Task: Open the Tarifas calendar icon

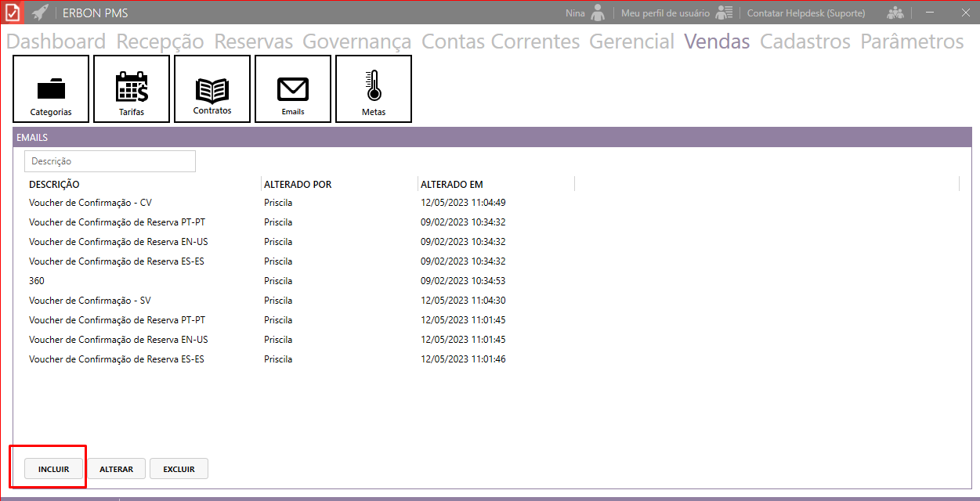Action: [x=132, y=89]
